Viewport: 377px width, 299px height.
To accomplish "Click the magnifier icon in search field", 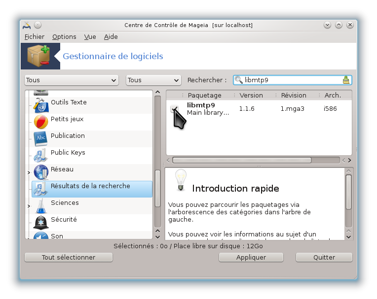I will pyautogui.click(x=238, y=80).
